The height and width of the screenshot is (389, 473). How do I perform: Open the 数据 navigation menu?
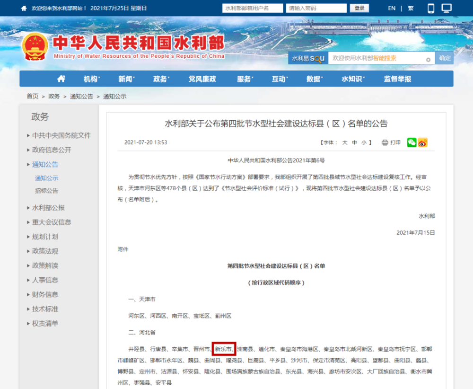315,79
